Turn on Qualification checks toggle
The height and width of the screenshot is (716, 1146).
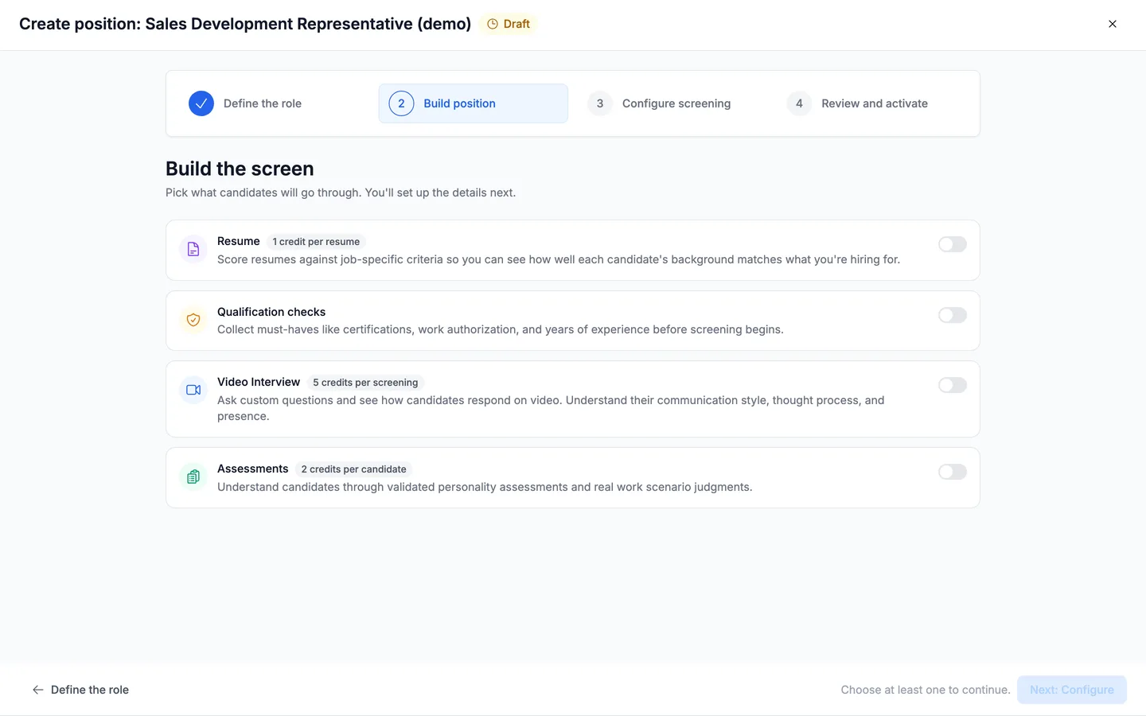[953, 315]
